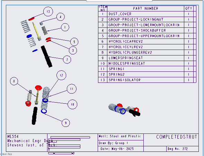Click the ITEM NO column header
Viewport: 204px width, 156px height.
pos(103,8)
